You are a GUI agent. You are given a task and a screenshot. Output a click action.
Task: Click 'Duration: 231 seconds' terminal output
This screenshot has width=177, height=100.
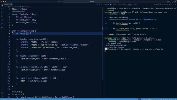tap(114, 47)
